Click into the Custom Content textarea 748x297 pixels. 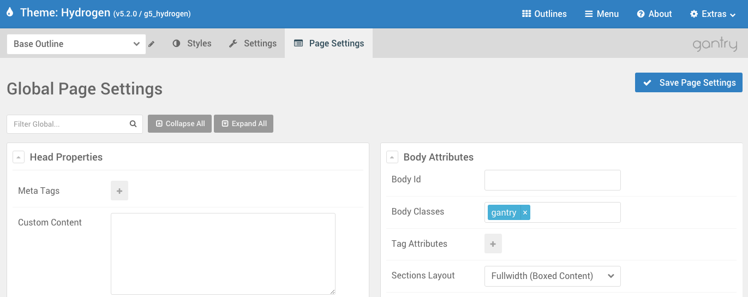(223, 254)
